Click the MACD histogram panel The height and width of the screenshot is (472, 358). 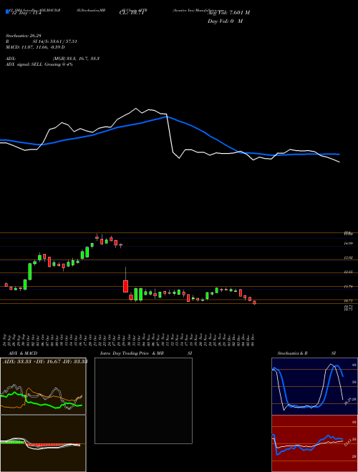(43, 443)
